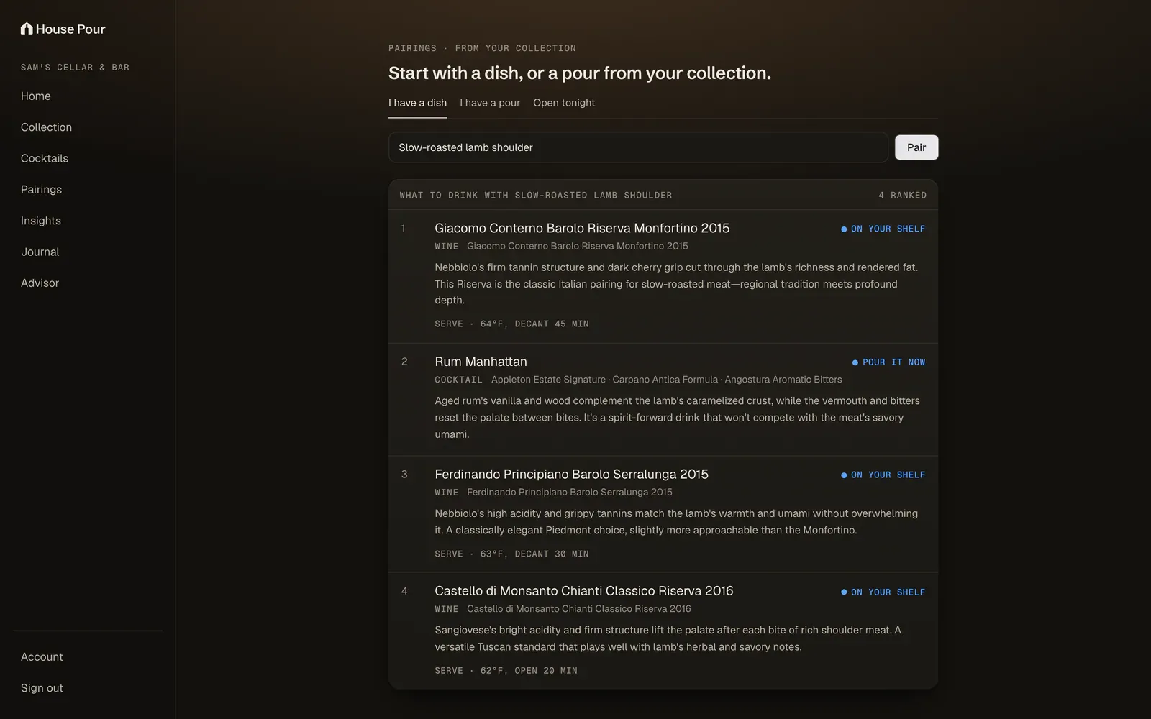Click the Rum Manhattan pairing description text
Image resolution: width=1151 pixels, height=719 pixels.
click(677, 418)
